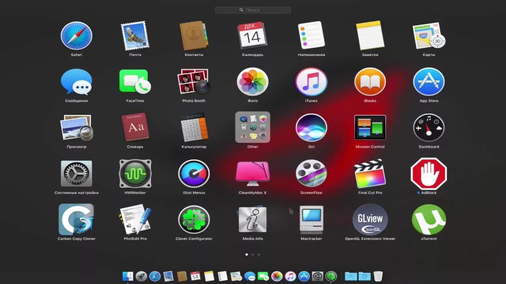The image size is (506, 284).
Task: Open the Карты app in Launchpad
Action: point(429,36)
